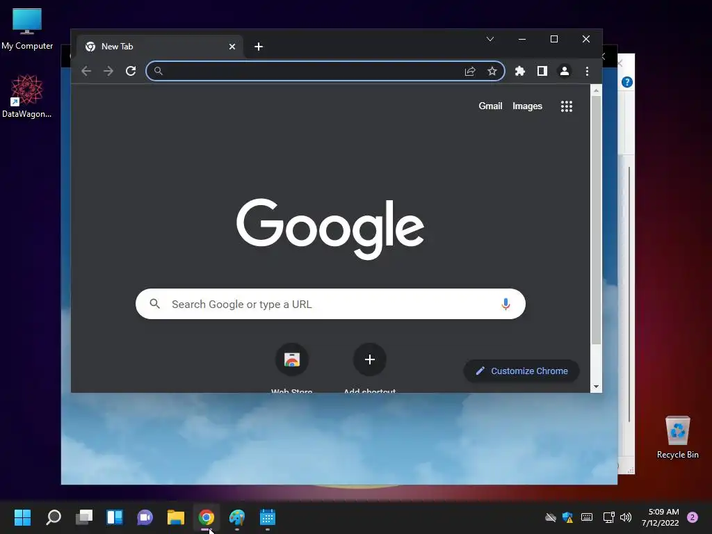Open Task View on taskbar
The width and height of the screenshot is (712, 534).
click(84, 517)
